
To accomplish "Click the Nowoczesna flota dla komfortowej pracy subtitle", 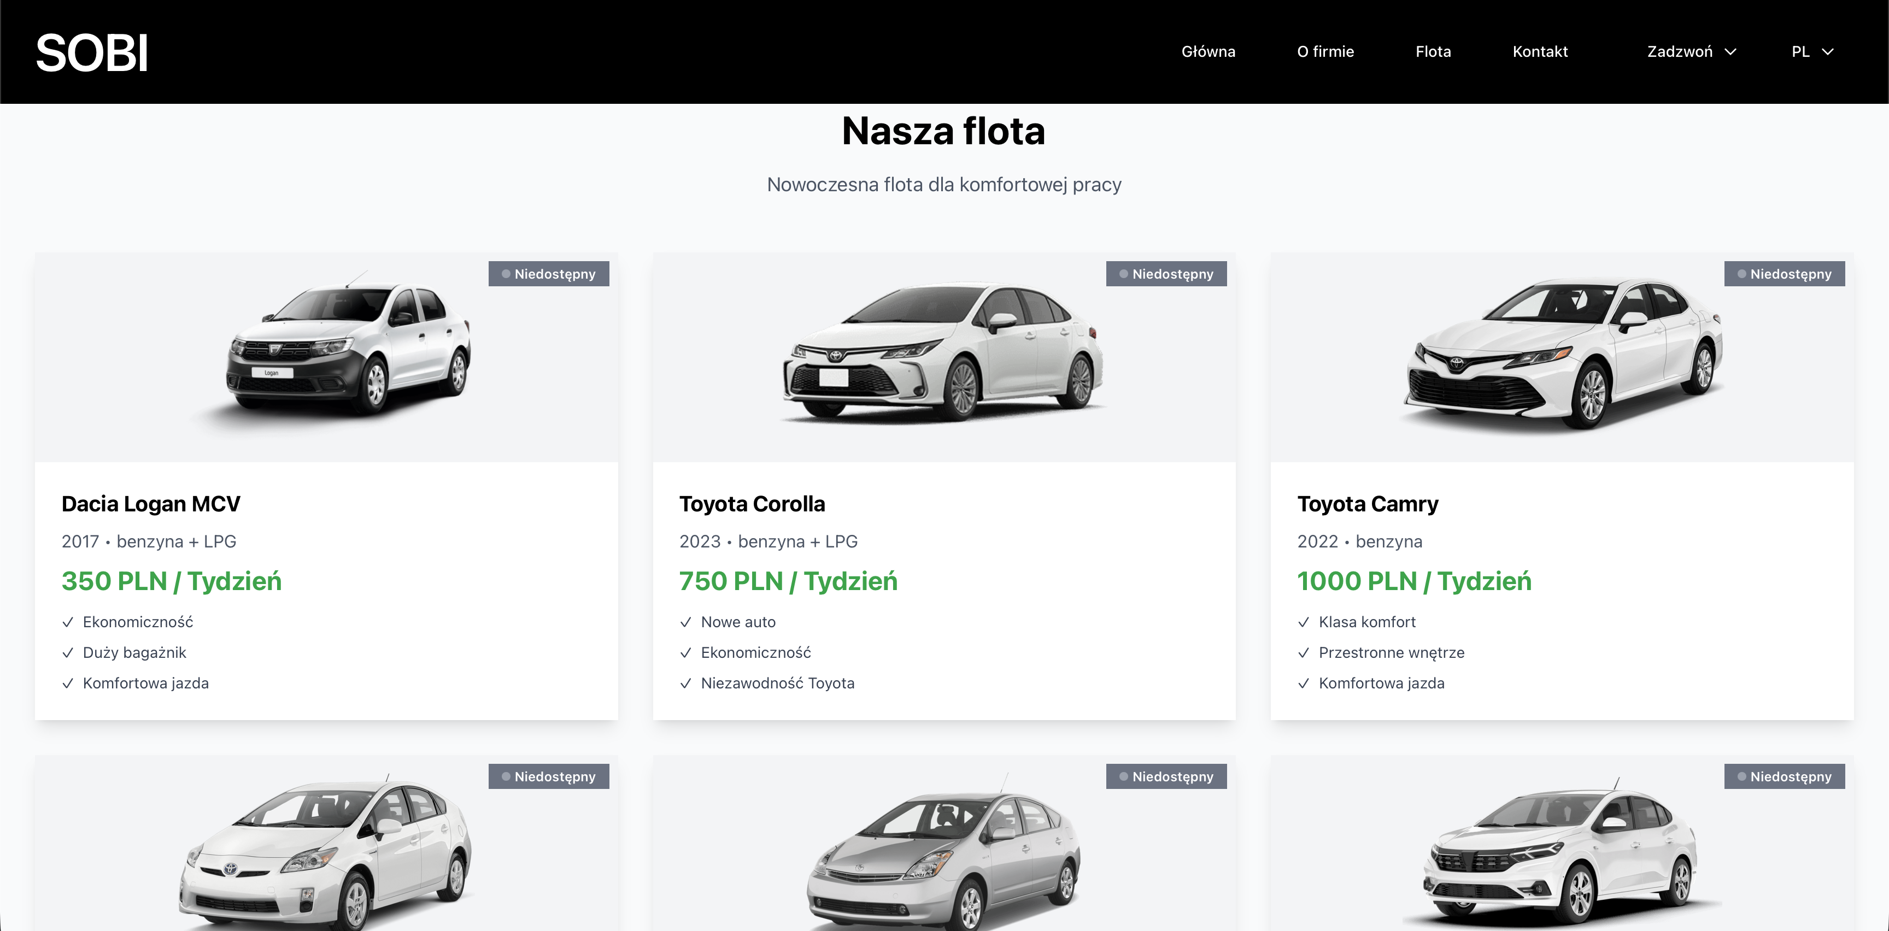I will (944, 185).
